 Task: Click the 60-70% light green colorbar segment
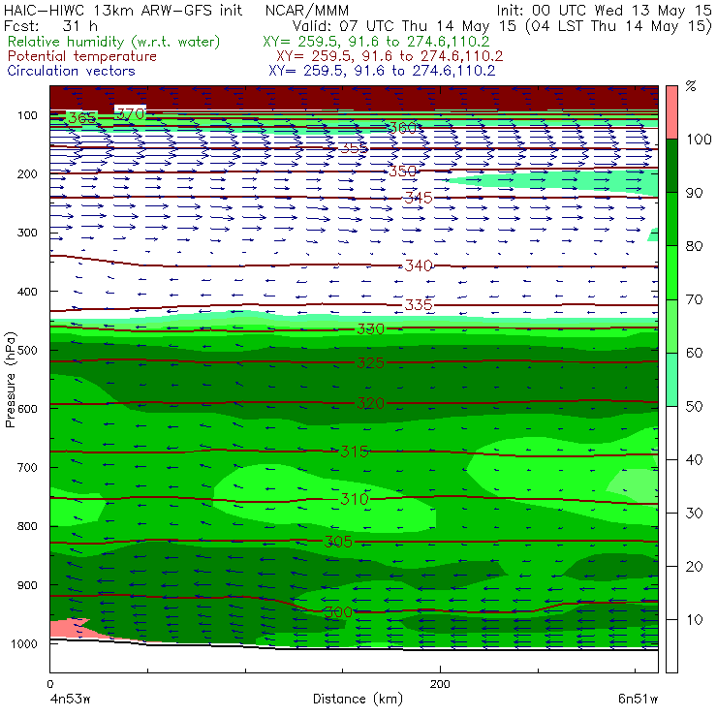click(671, 326)
